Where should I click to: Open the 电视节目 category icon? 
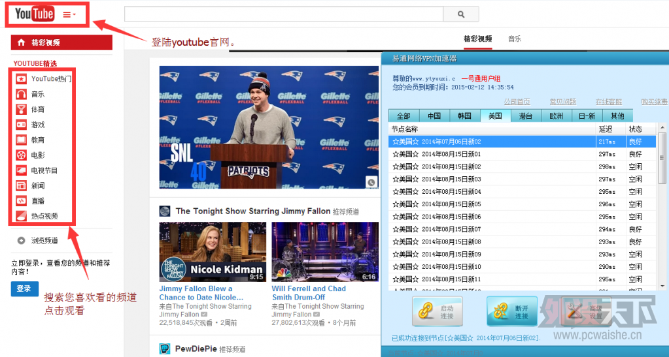[x=22, y=170]
